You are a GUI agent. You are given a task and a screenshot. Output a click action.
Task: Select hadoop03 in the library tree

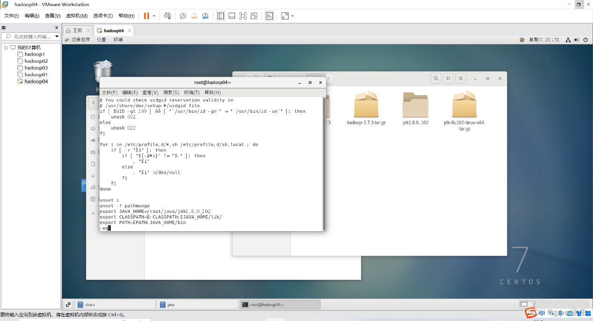[36, 68]
